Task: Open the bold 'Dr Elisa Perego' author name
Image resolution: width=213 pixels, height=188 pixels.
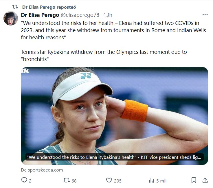Action: pos(40,15)
